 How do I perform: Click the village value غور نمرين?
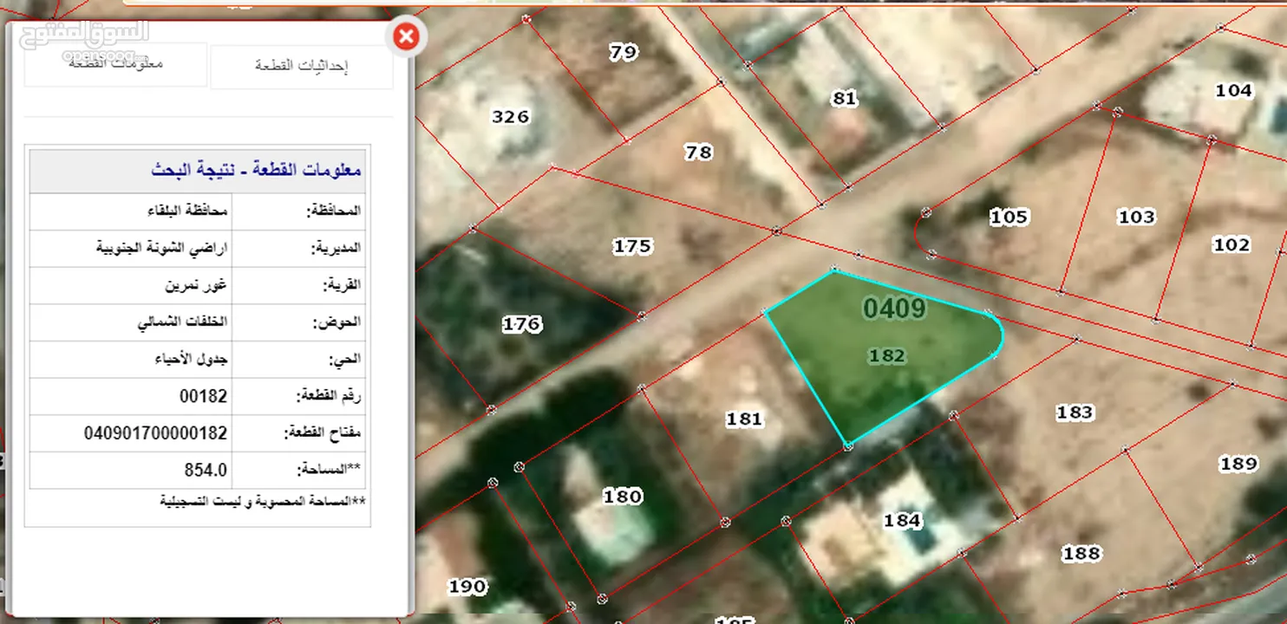tap(197, 284)
